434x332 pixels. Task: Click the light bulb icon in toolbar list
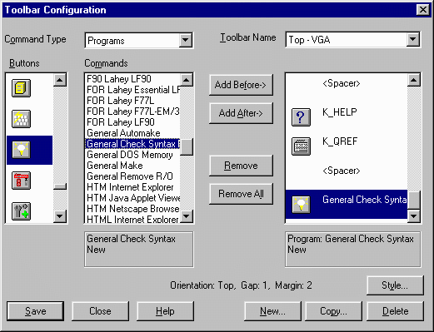[x=301, y=205]
